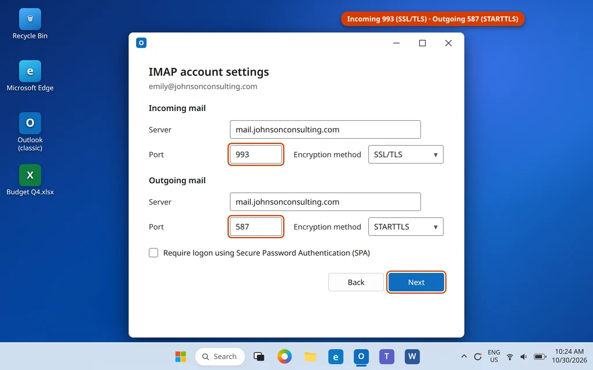The width and height of the screenshot is (593, 370).
Task: Click the IMAP account settings heading
Action: tap(208, 72)
